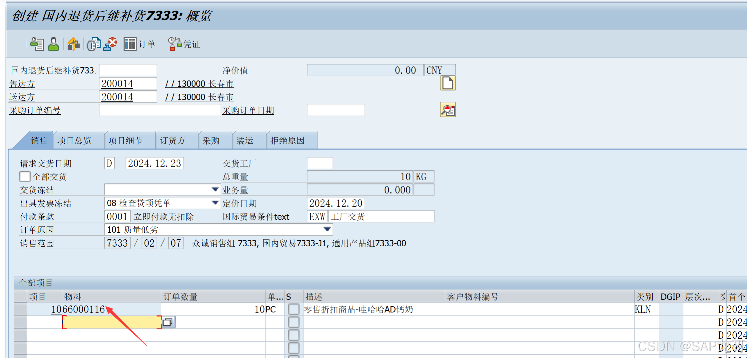Click the requested delivery date field 2024.12.23
The image size is (747, 358).
pyautogui.click(x=155, y=163)
